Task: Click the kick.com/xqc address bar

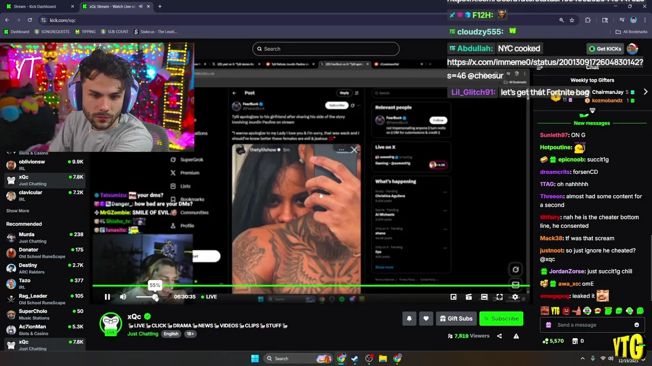Action: pos(301,20)
